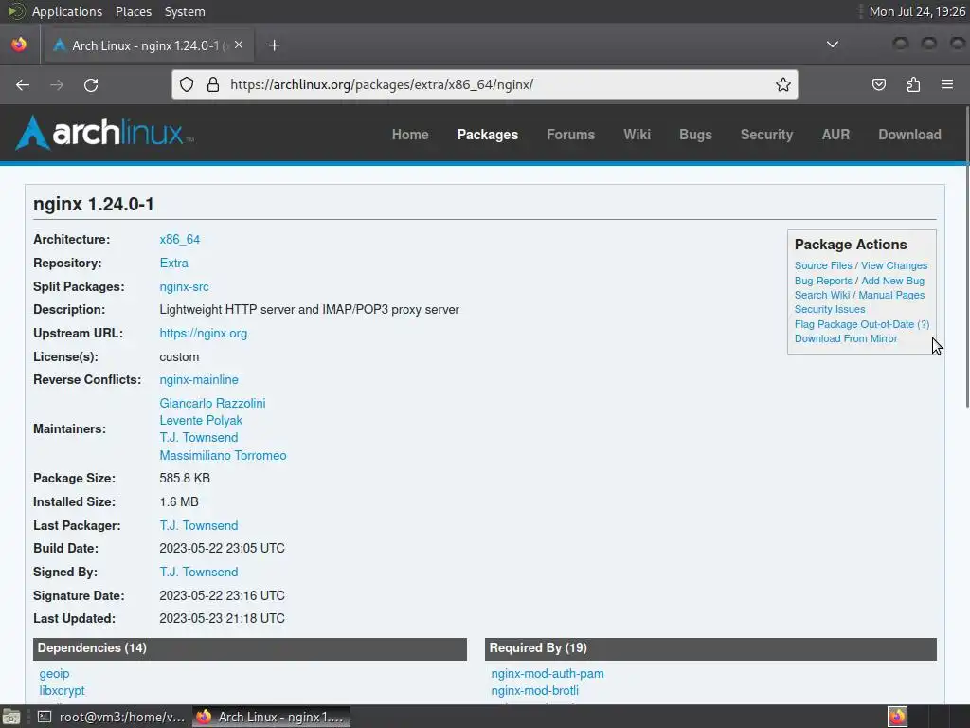
Task: Click the Package Size value 585.8 KB
Action: [185, 478]
